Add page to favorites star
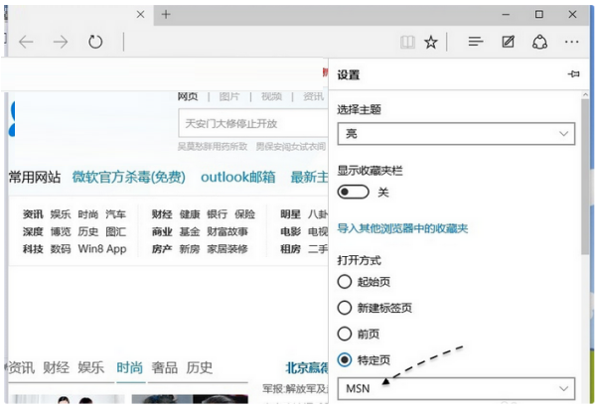 431,43
